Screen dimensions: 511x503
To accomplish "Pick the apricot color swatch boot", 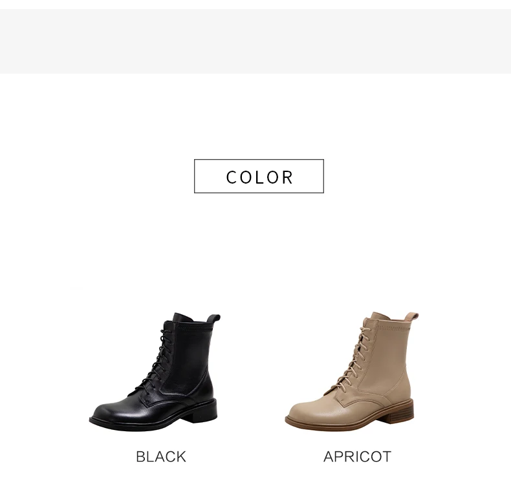I will pos(352,371).
